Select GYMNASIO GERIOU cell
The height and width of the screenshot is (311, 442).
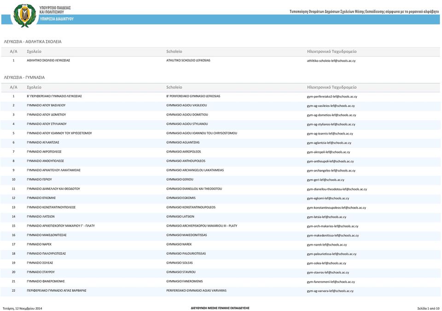179,180
